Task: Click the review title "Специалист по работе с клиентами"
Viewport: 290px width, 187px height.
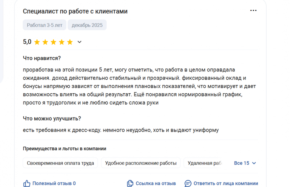Action: click(x=75, y=11)
